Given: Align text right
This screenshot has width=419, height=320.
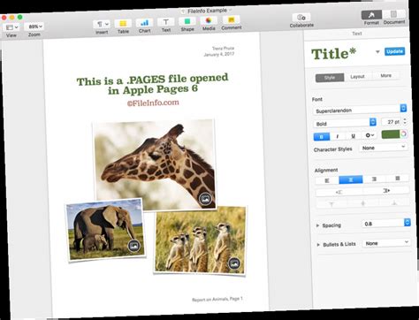Looking at the screenshot, I should pos(374,179).
